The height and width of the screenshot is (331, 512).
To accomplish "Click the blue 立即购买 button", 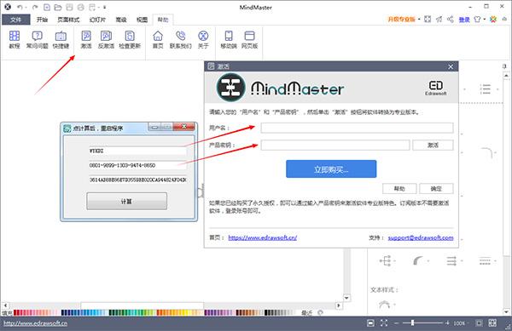I will click(x=331, y=169).
